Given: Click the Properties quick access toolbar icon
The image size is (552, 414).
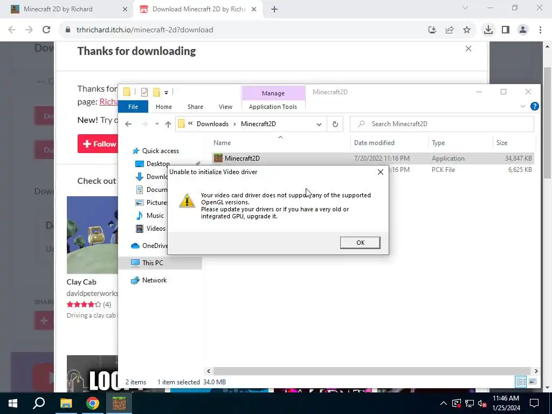Looking at the screenshot, I should (x=144, y=92).
